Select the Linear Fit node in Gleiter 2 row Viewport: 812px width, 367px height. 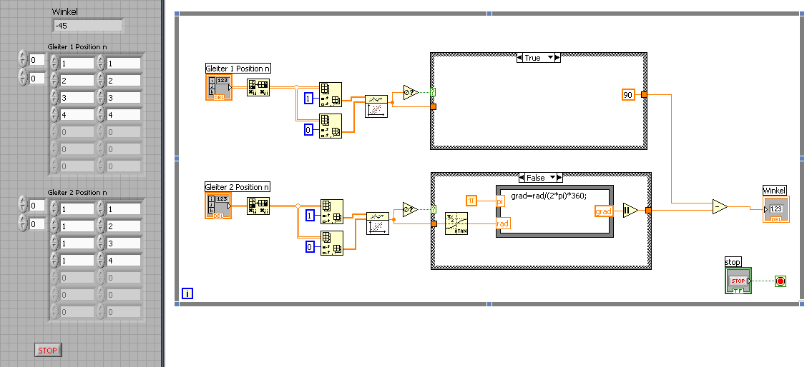click(x=378, y=223)
